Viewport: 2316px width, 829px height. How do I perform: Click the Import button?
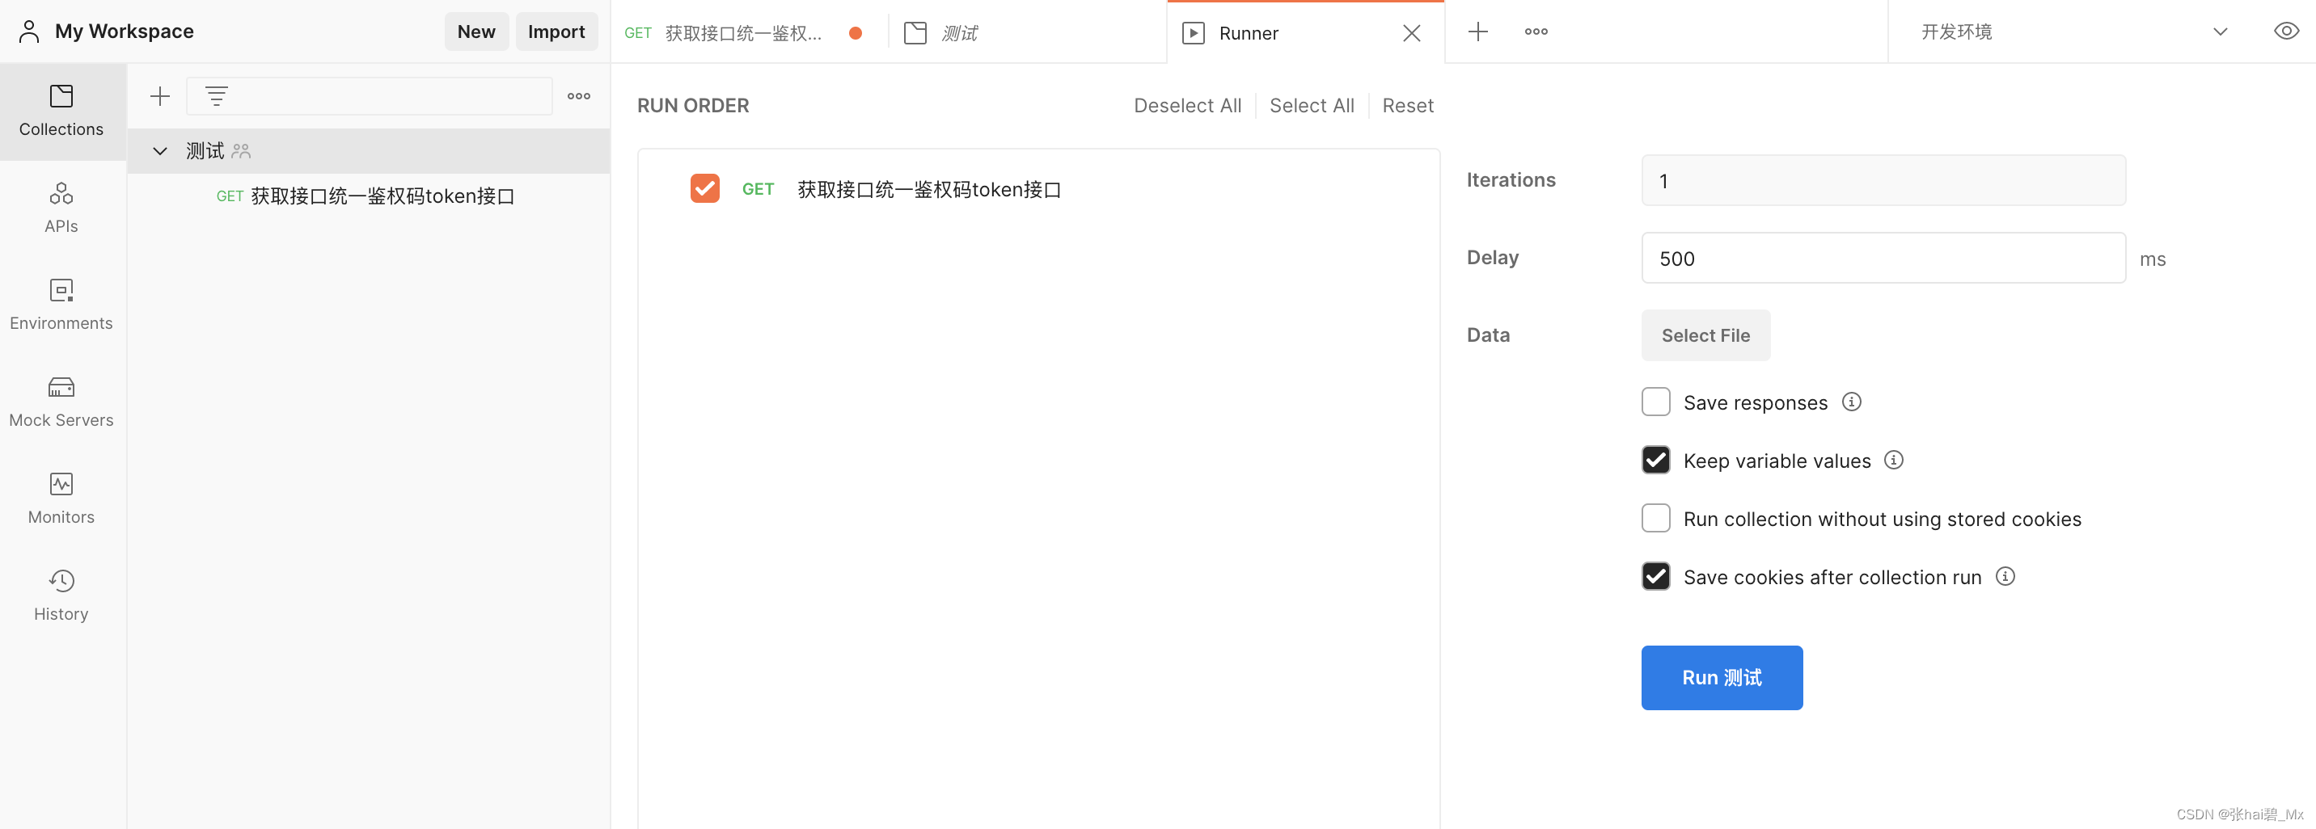[556, 32]
